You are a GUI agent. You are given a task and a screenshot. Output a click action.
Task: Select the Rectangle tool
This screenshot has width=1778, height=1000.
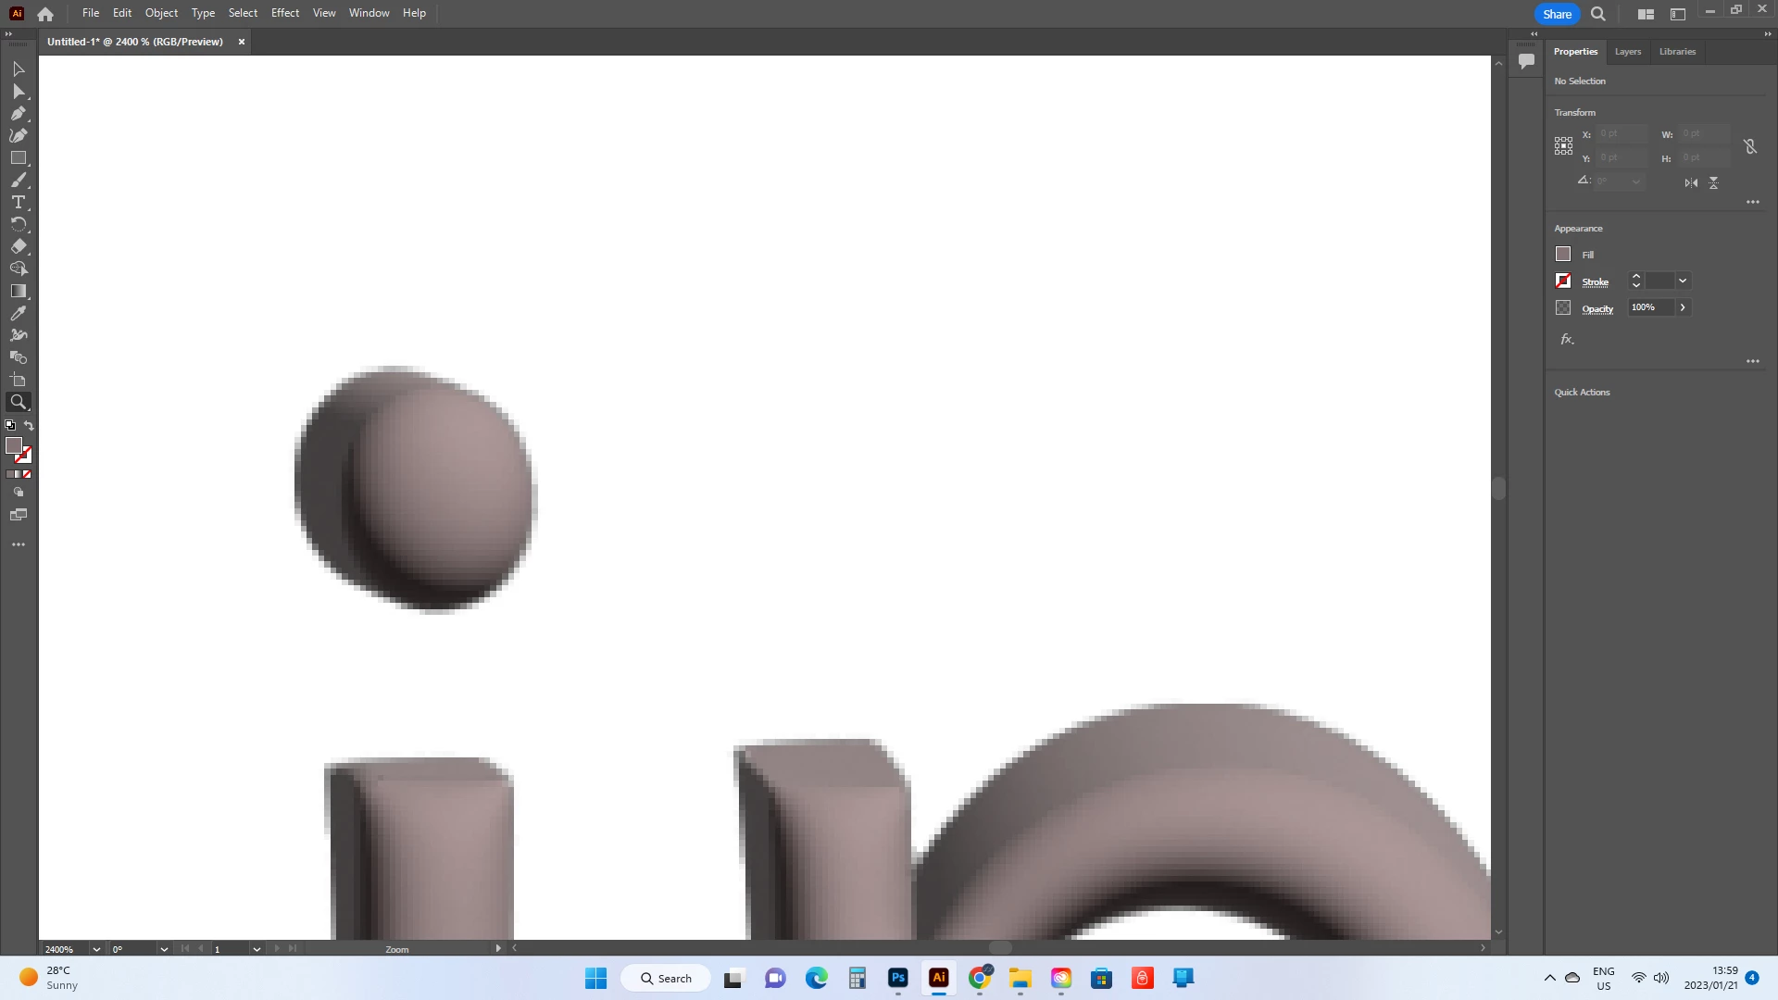pyautogui.click(x=18, y=158)
